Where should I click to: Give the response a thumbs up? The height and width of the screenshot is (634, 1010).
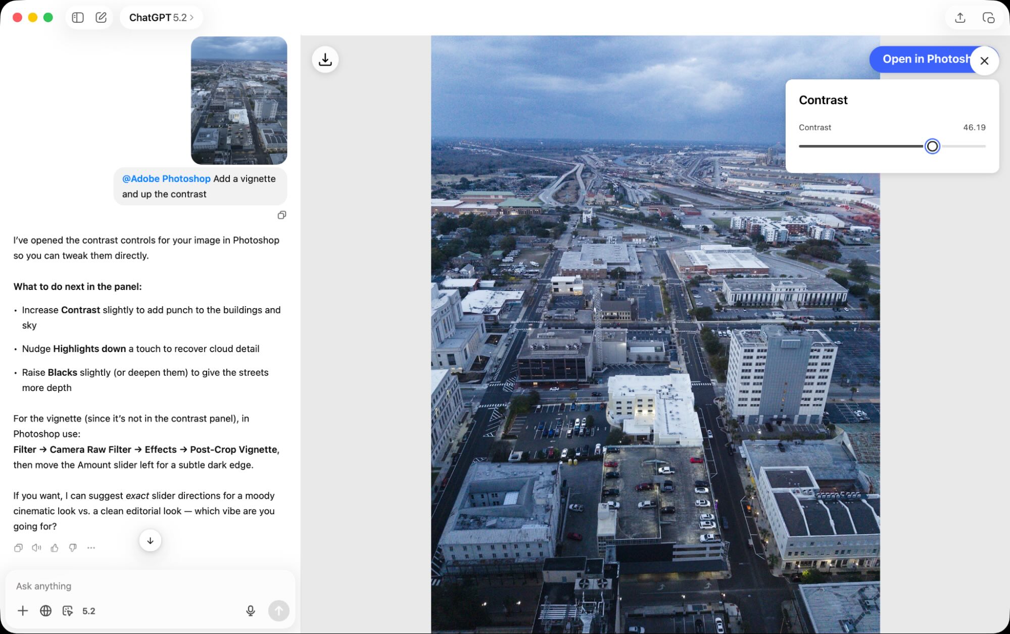click(x=55, y=548)
